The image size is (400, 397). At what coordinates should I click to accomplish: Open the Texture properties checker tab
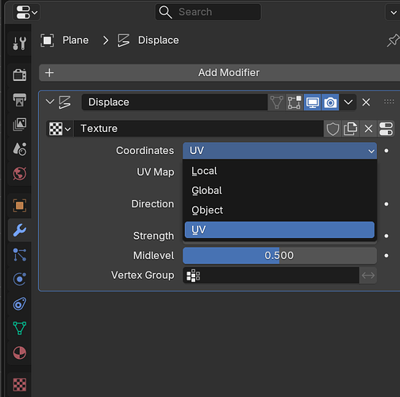[20, 384]
